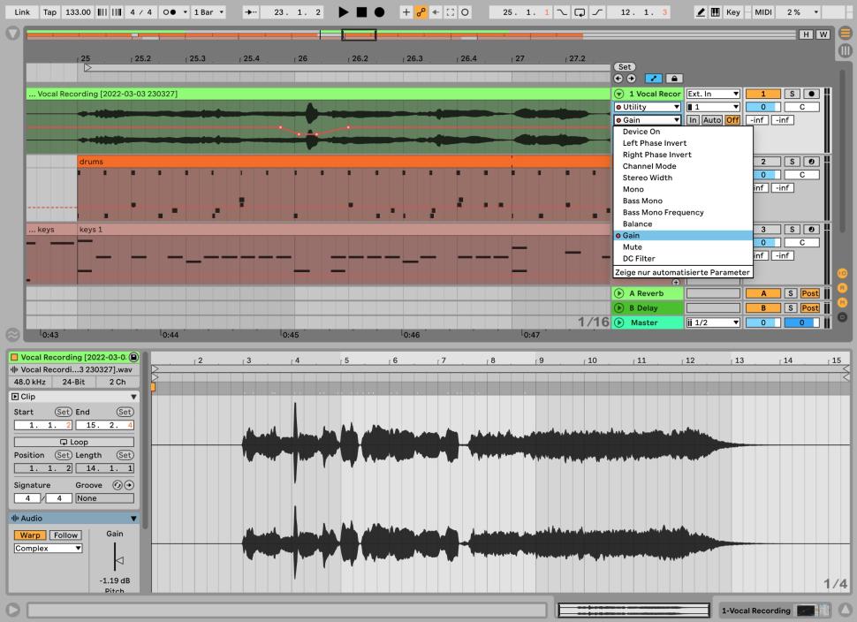
Task: Open the Ext. In input dropdown
Action: (713, 94)
